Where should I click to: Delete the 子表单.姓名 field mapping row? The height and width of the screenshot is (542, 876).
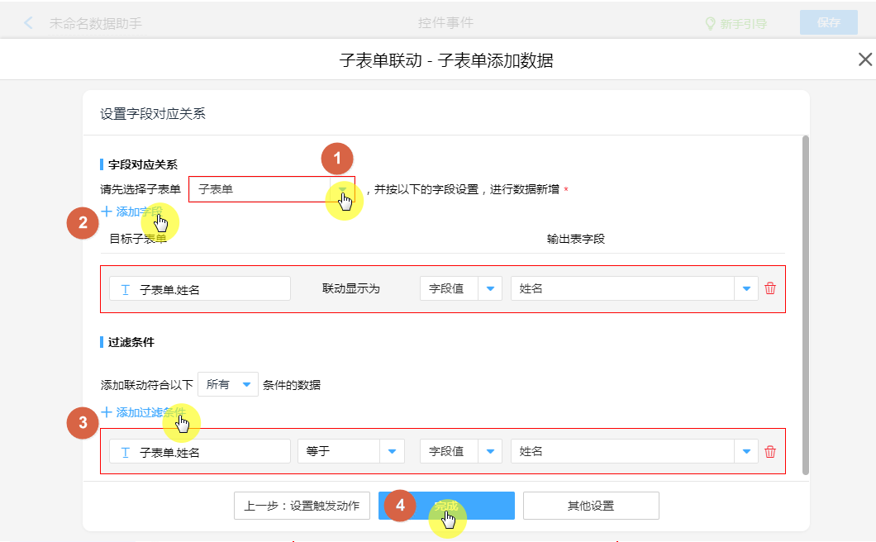pos(770,288)
